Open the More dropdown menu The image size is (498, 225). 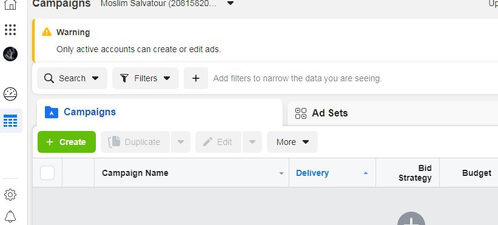click(292, 142)
